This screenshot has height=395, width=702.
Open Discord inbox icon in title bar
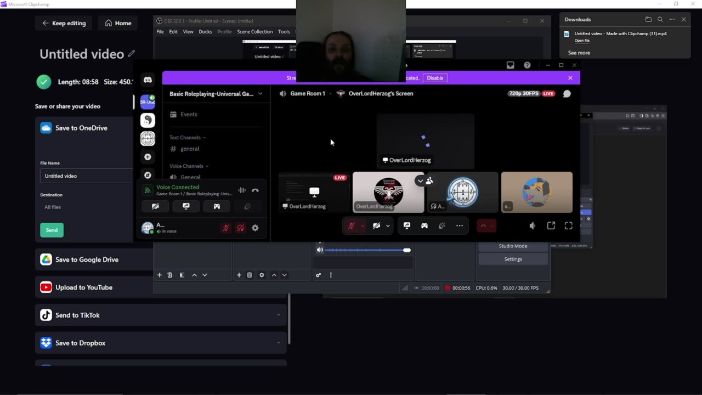tap(511, 65)
